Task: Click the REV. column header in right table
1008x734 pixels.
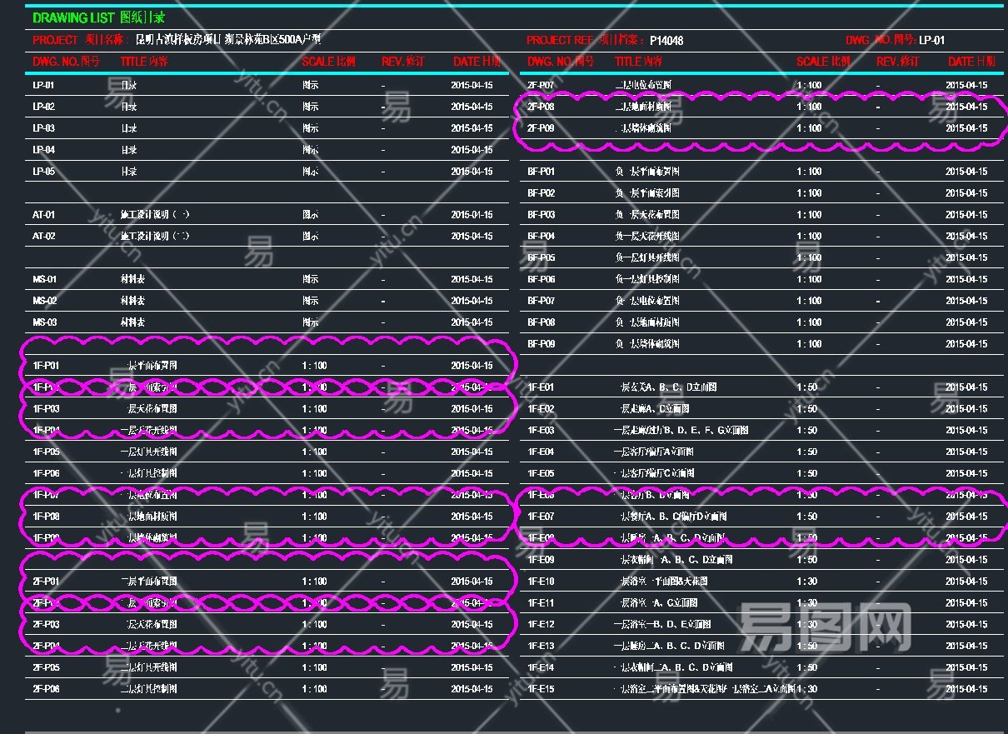Action: pos(897,62)
